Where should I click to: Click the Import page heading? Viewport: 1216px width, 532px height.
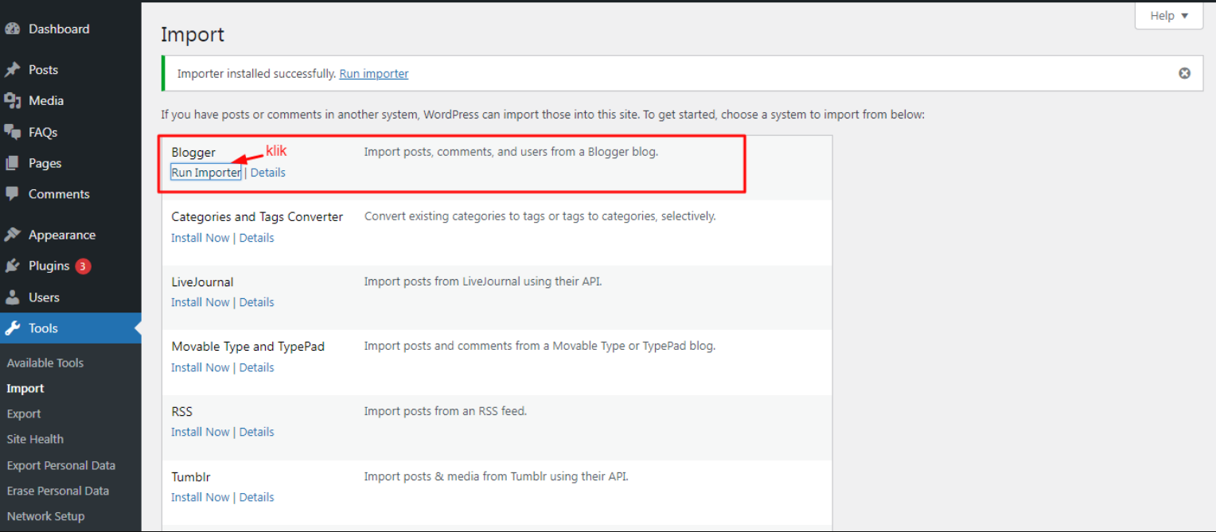click(x=193, y=35)
